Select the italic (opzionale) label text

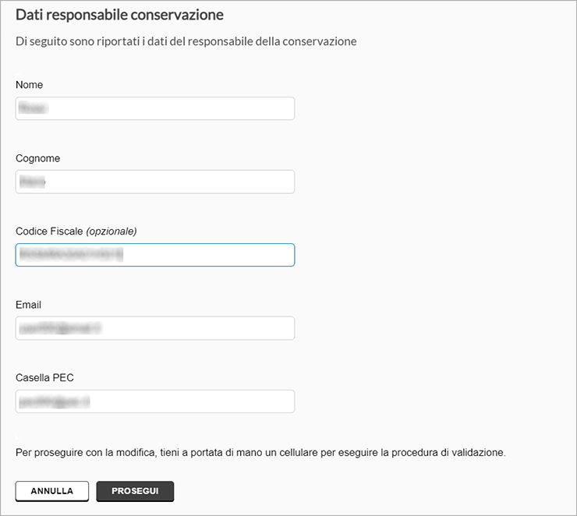(112, 231)
